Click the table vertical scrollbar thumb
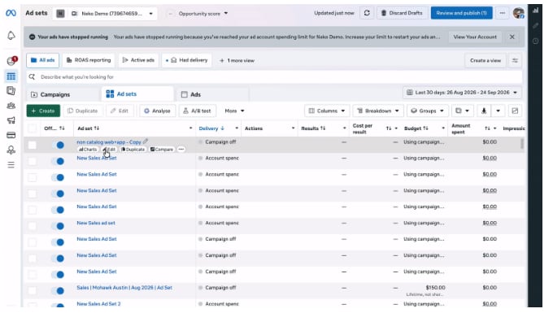 [x=522, y=143]
